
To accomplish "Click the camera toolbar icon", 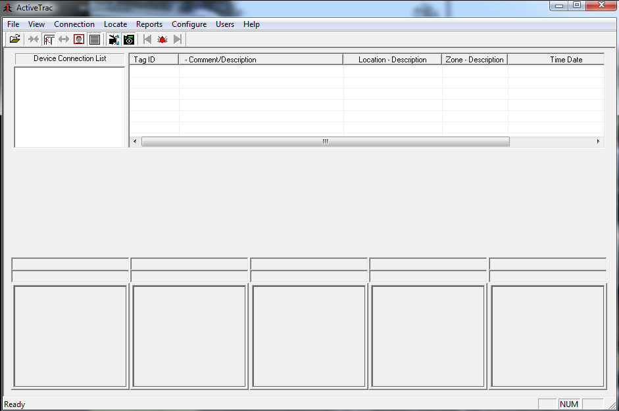I will [129, 39].
